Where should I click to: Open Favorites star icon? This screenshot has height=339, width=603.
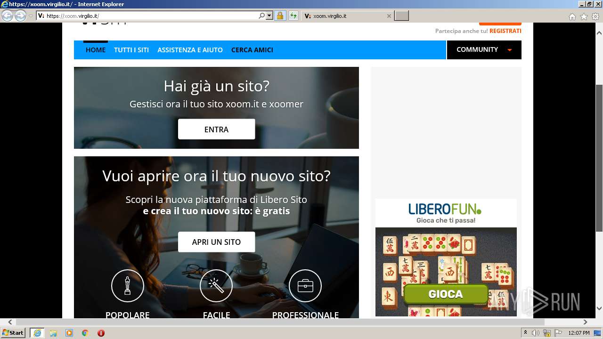(x=584, y=16)
